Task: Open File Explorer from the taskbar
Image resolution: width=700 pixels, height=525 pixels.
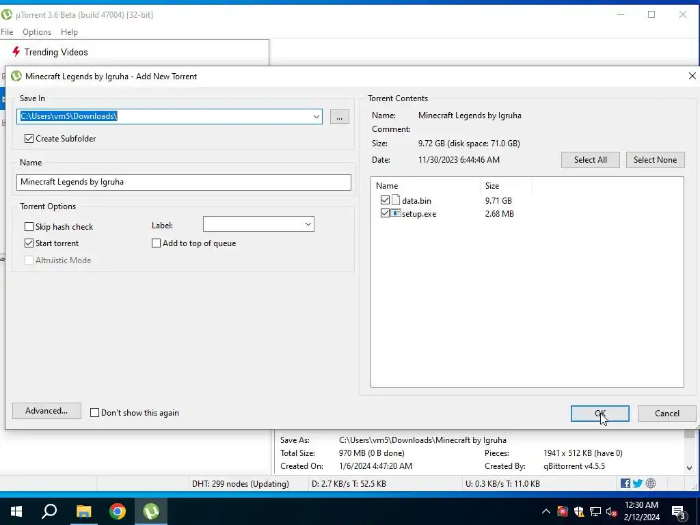Action: pos(83,511)
